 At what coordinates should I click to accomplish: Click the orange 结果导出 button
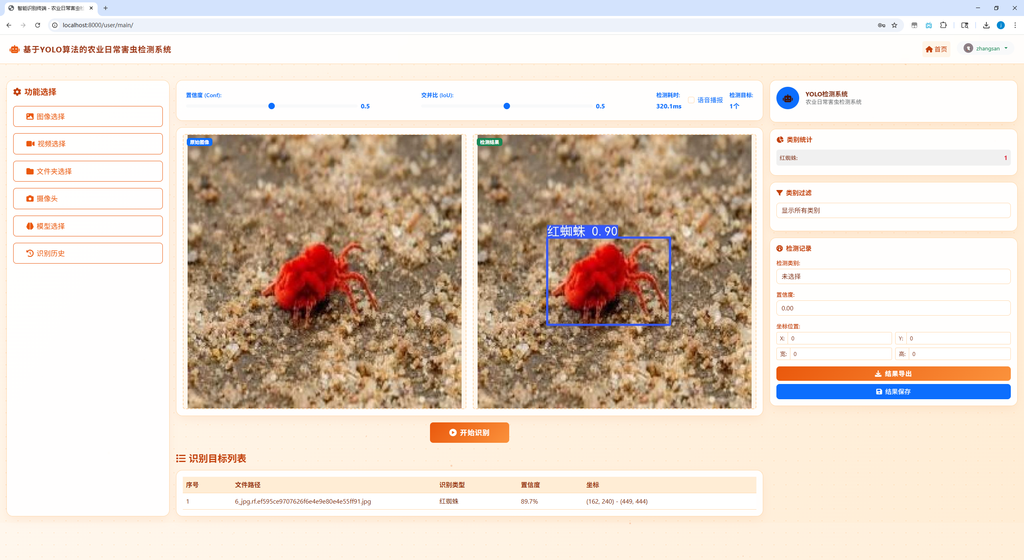click(893, 374)
